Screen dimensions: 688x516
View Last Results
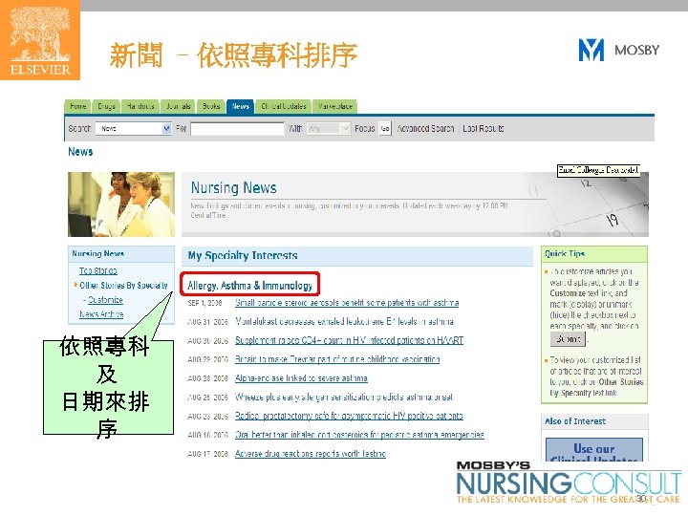click(484, 129)
